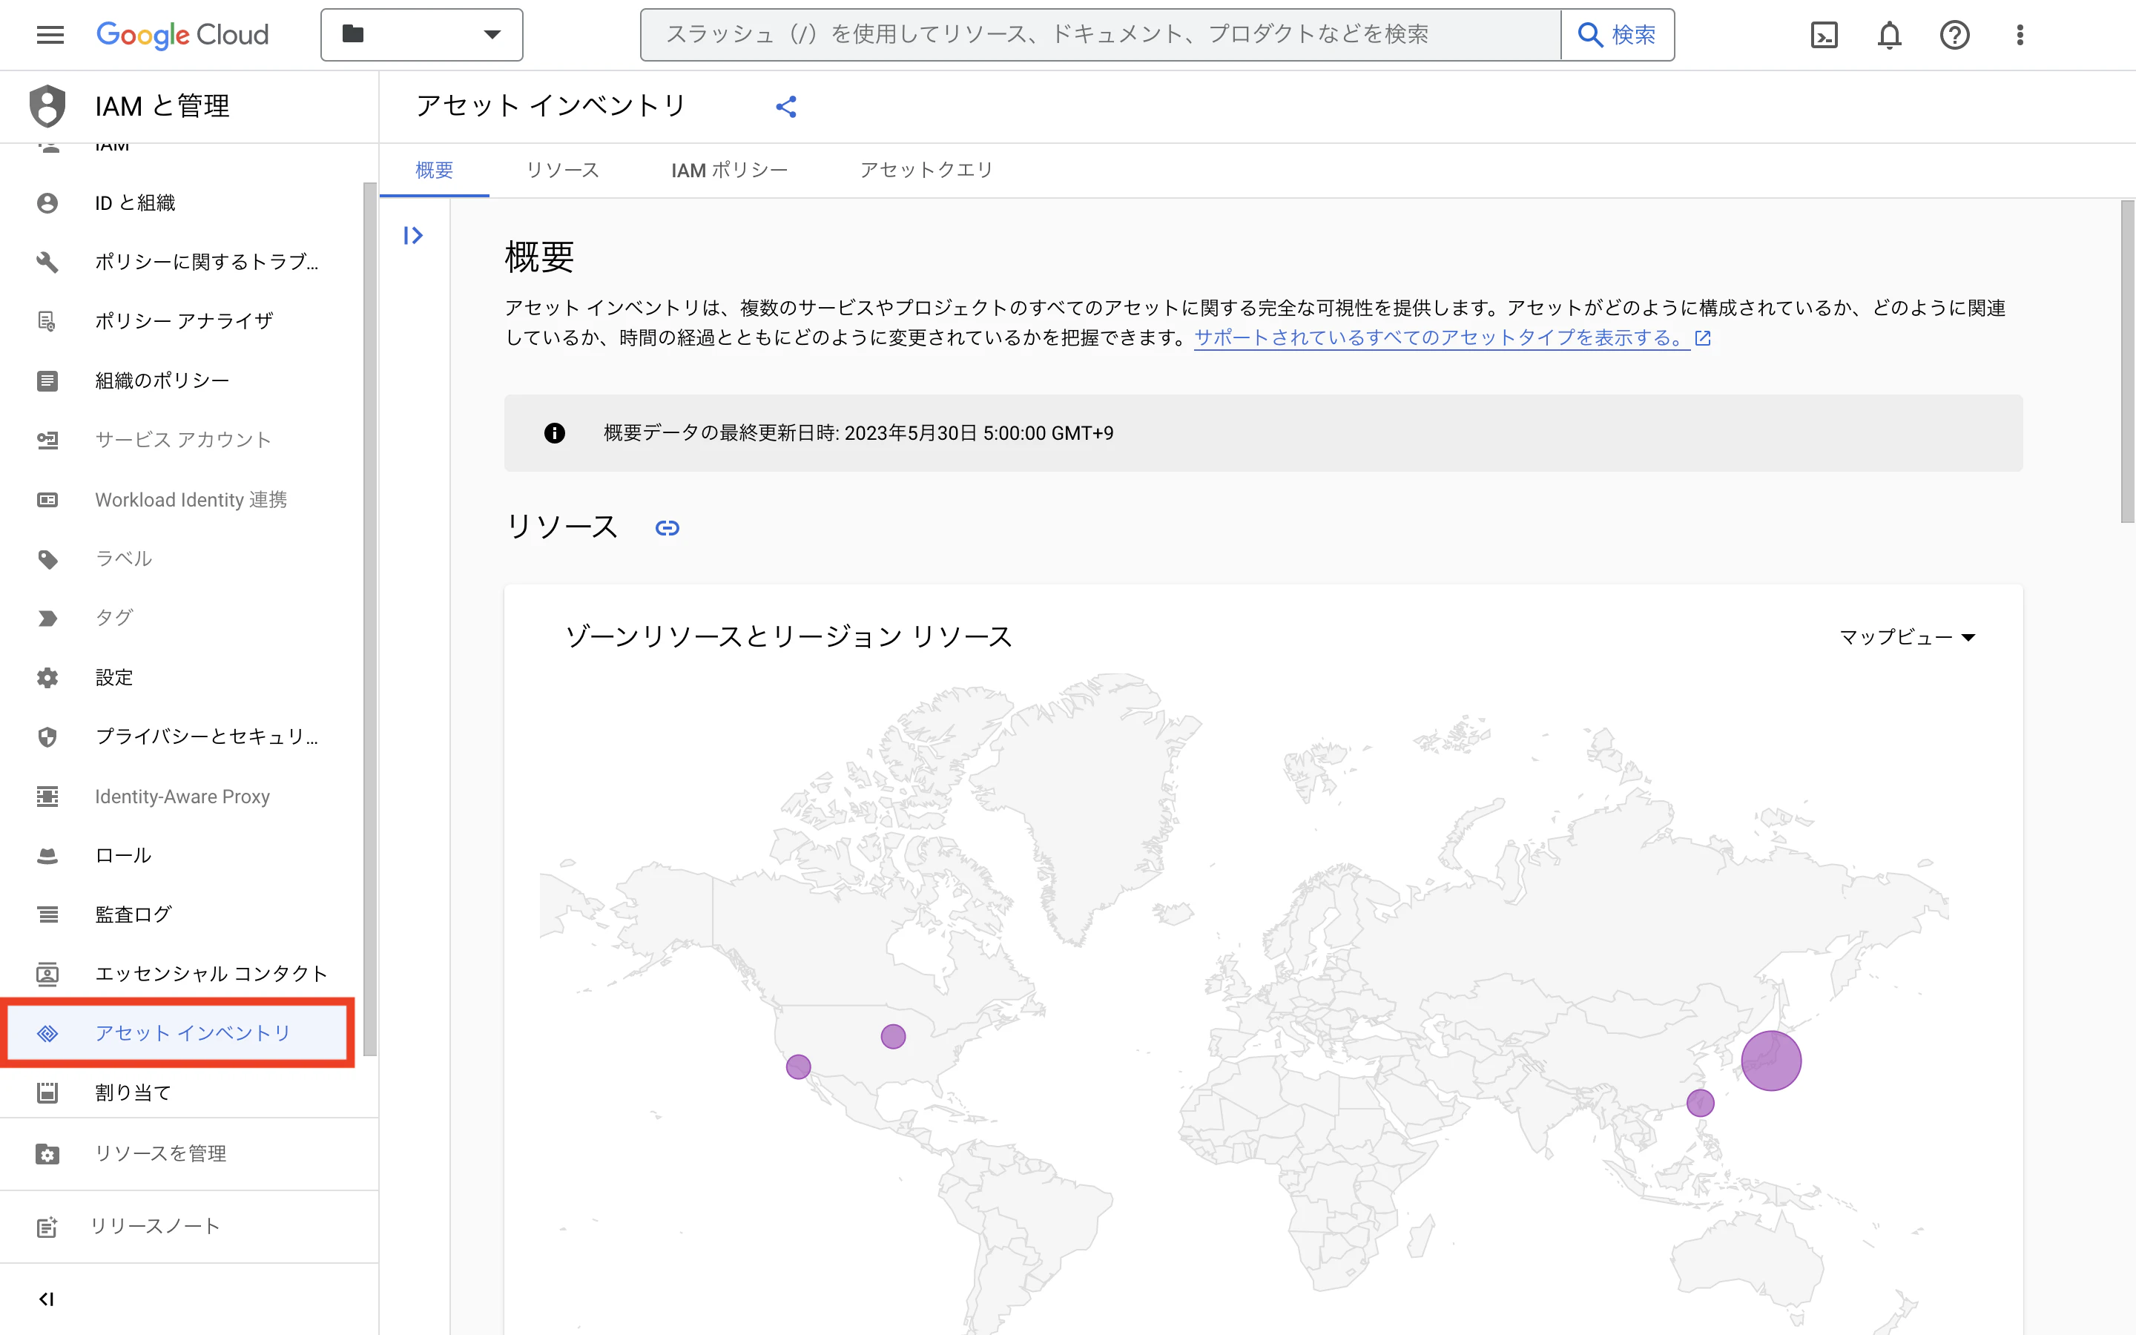Click the 検索 search button

point(1619,34)
